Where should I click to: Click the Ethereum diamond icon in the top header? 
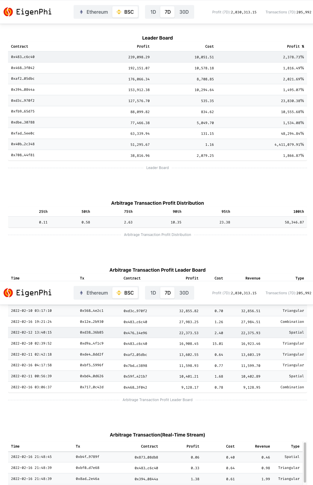pyautogui.click(x=81, y=12)
